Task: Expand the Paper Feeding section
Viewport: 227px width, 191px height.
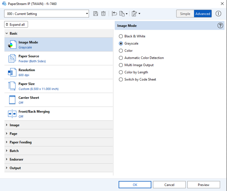Action: pyautogui.click(x=21, y=142)
